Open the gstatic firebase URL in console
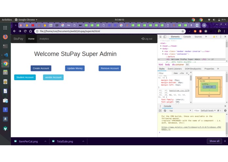This screenshot has width=228, height=162. pos(191,128)
